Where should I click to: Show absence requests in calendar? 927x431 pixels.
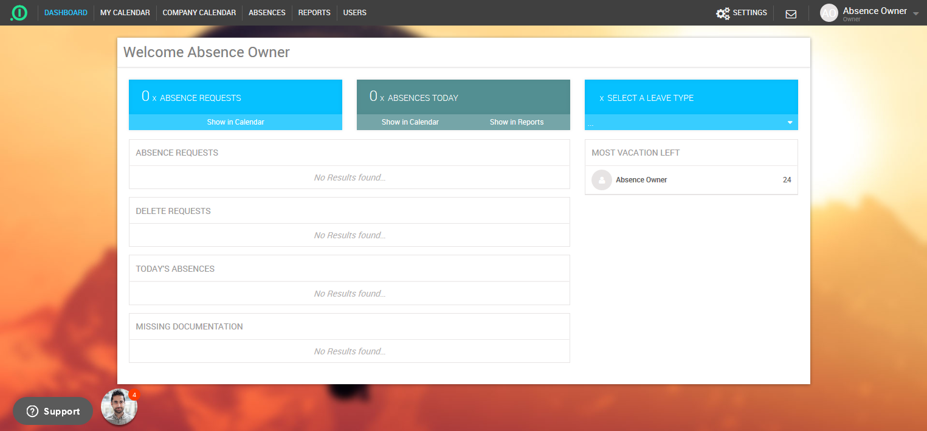(235, 122)
